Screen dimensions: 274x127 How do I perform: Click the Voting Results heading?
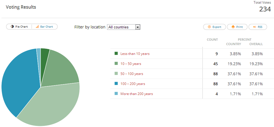click(x=21, y=7)
